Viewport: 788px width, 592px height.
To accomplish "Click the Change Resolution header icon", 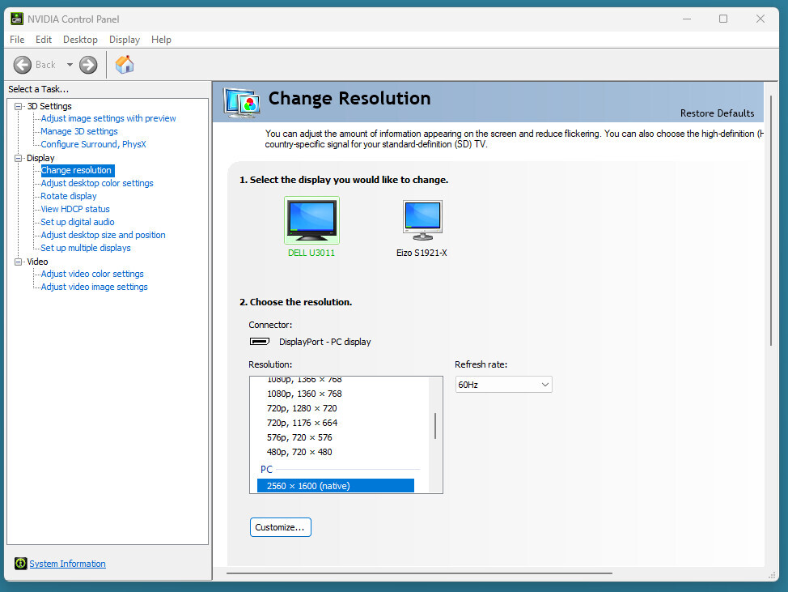I will click(x=242, y=103).
